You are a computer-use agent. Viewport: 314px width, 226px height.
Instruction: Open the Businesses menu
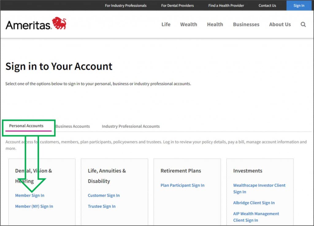click(246, 24)
